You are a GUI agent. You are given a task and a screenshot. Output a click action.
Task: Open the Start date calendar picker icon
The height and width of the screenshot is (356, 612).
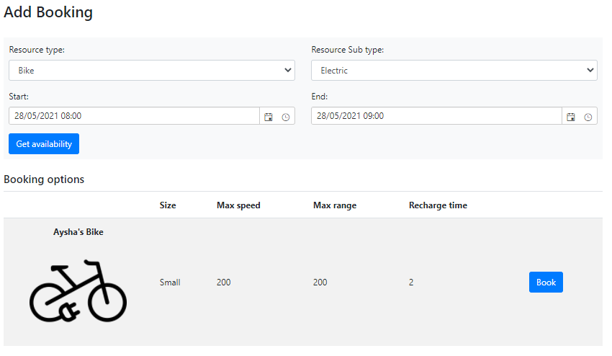pos(268,117)
